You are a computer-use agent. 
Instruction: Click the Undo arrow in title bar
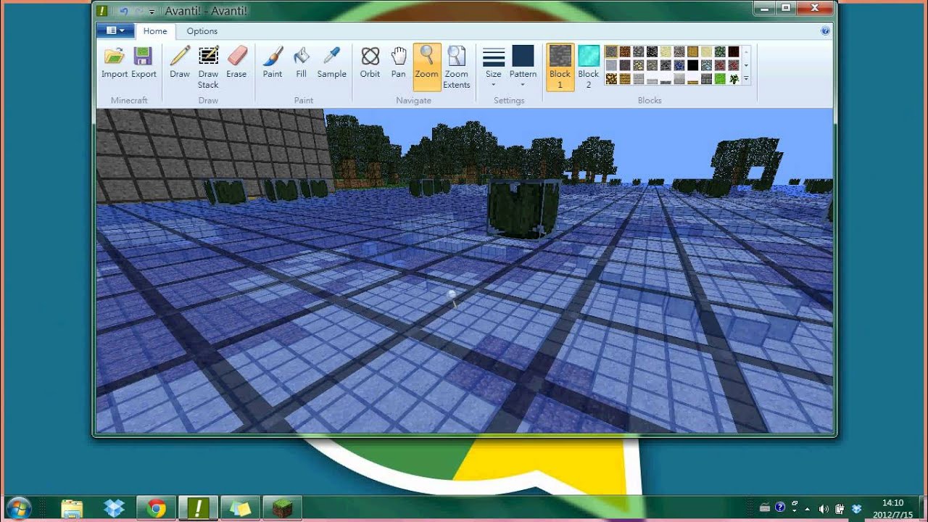coord(123,11)
